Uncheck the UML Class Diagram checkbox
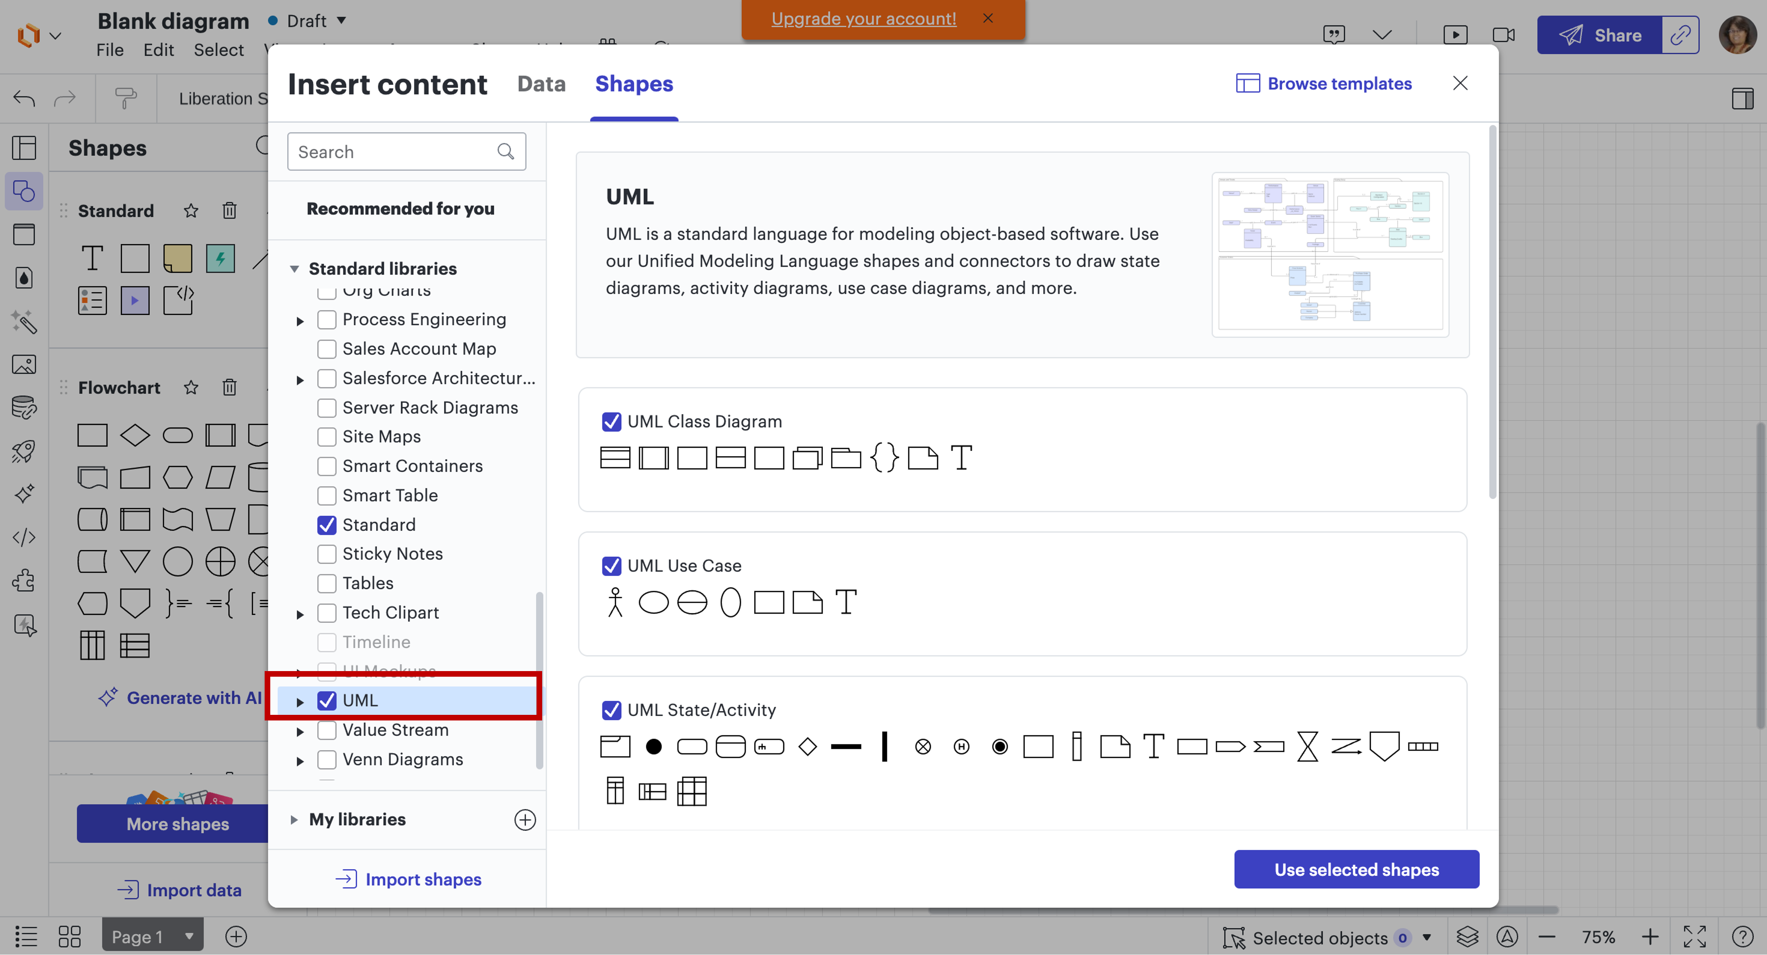 (x=611, y=421)
